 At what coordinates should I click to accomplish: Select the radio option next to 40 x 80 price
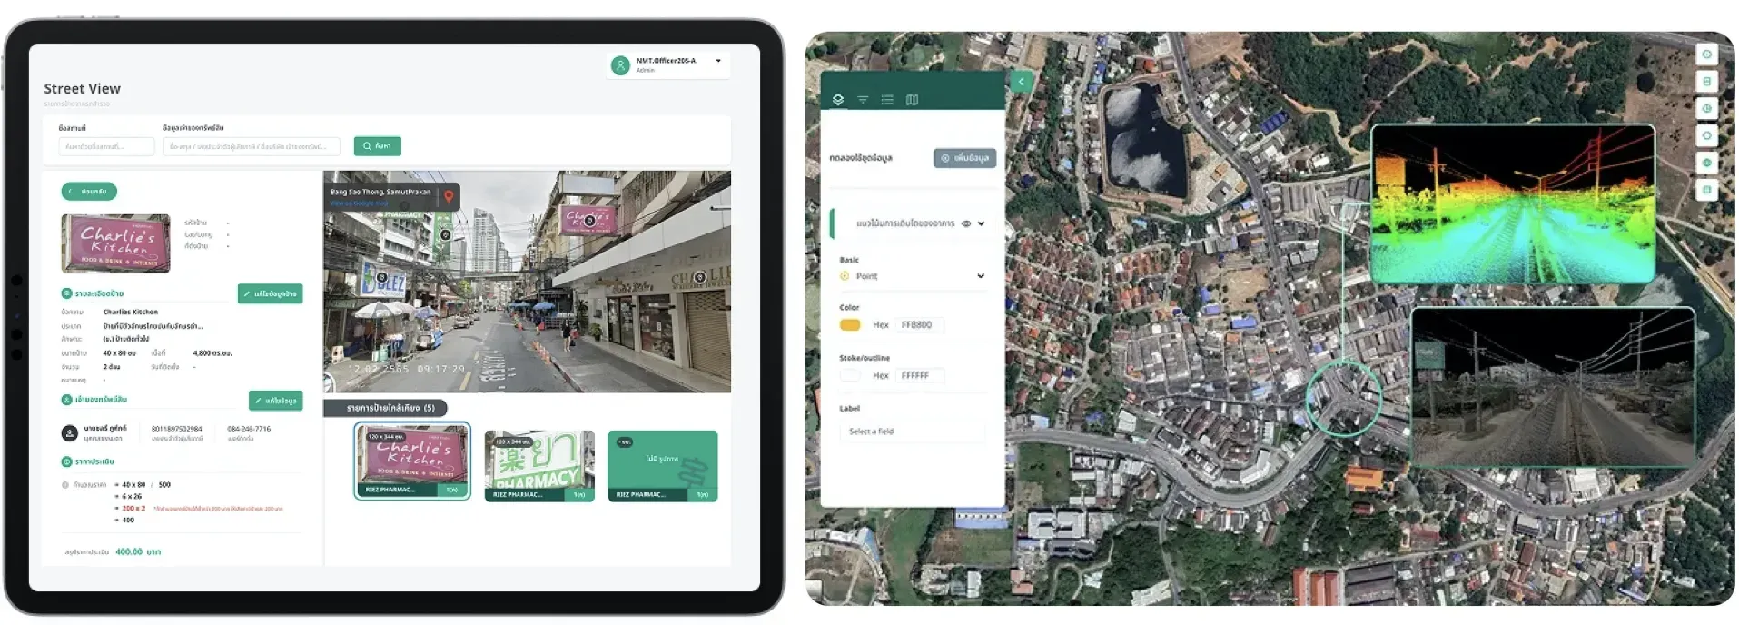(x=65, y=485)
